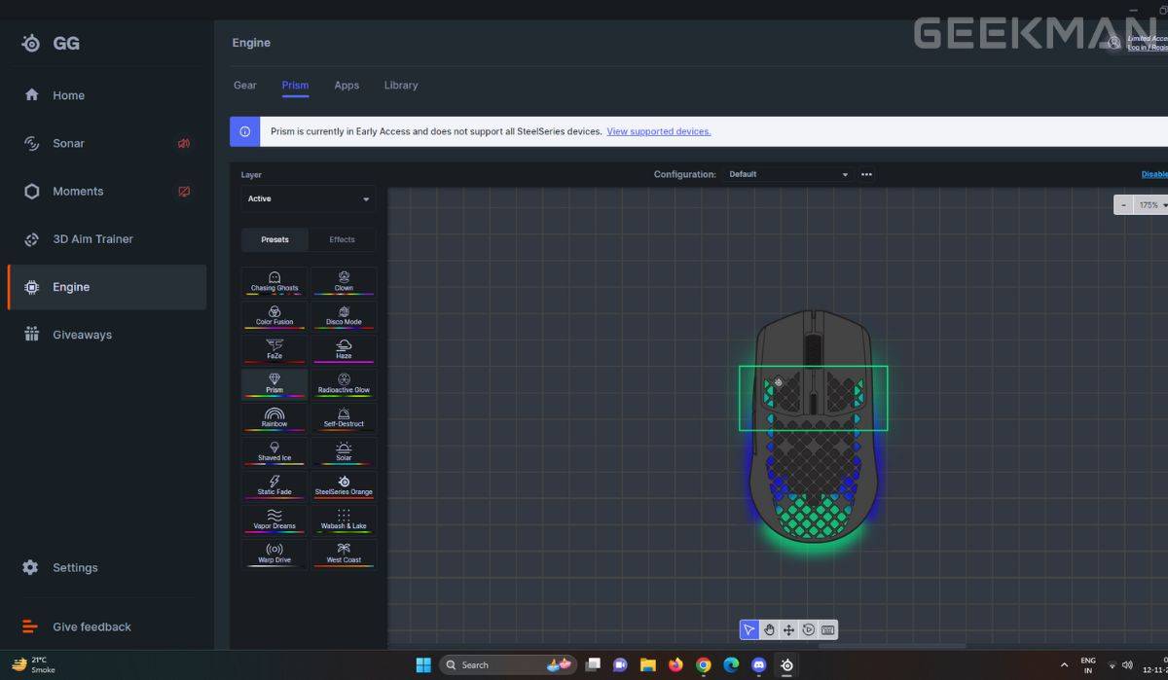Launch the 3D Aim Trainer
The image size is (1168, 680).
pyautogui.click(x=107, y=238)
